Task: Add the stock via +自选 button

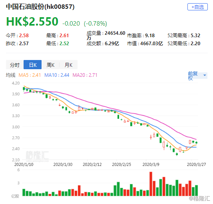Action: pos(197,7)
